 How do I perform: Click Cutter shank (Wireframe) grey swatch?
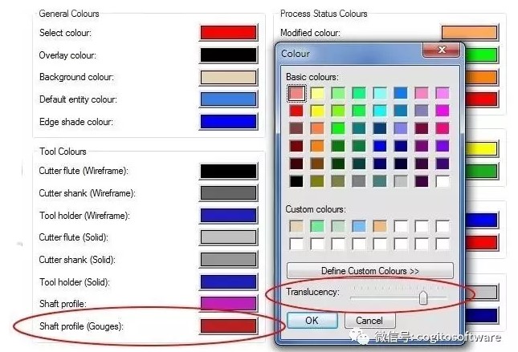point(228,193)
